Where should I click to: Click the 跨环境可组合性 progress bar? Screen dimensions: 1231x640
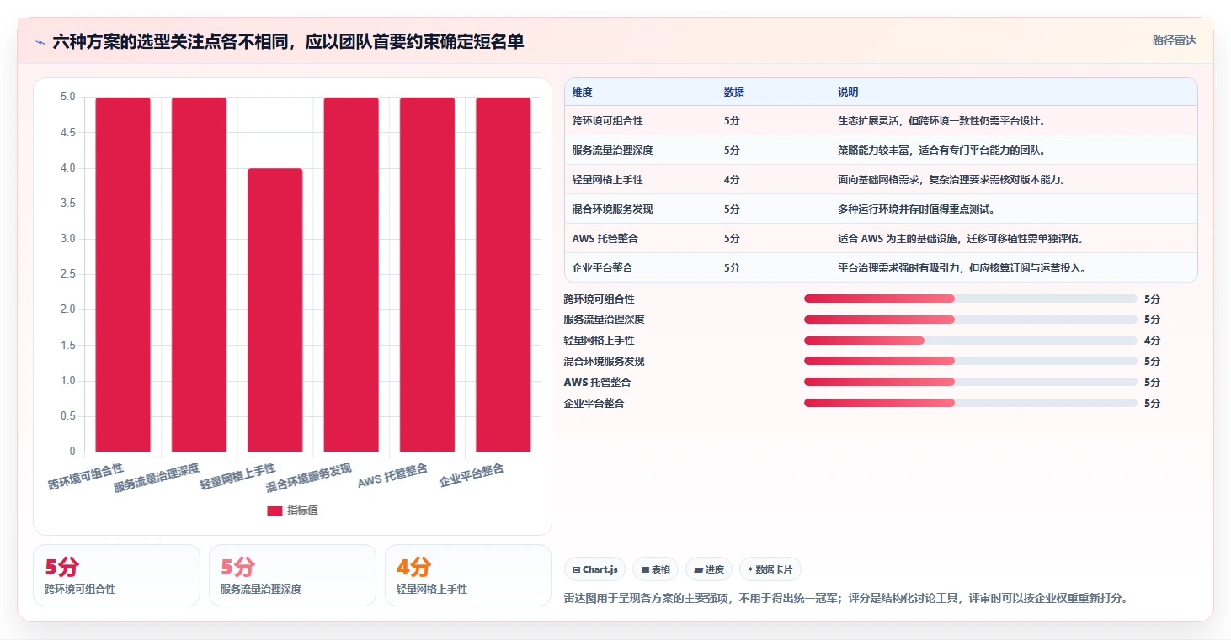pyautogui.click(x=971, y=299)
